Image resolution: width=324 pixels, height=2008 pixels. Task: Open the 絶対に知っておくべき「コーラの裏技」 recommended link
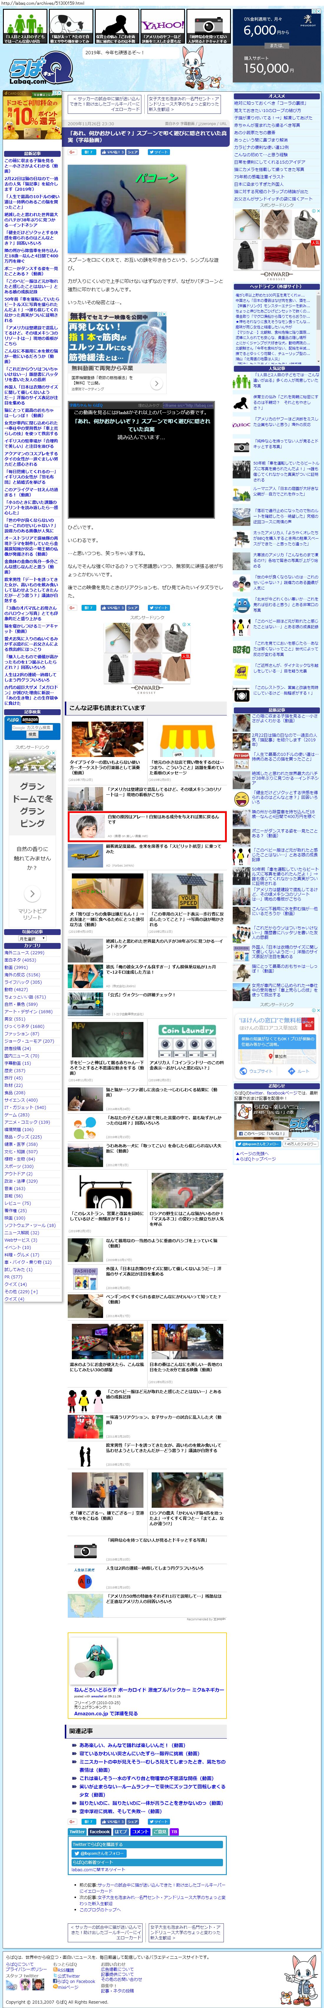(x=270, y=103)
